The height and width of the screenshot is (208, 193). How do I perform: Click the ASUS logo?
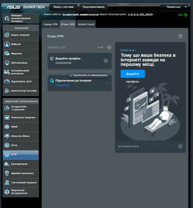13,7
